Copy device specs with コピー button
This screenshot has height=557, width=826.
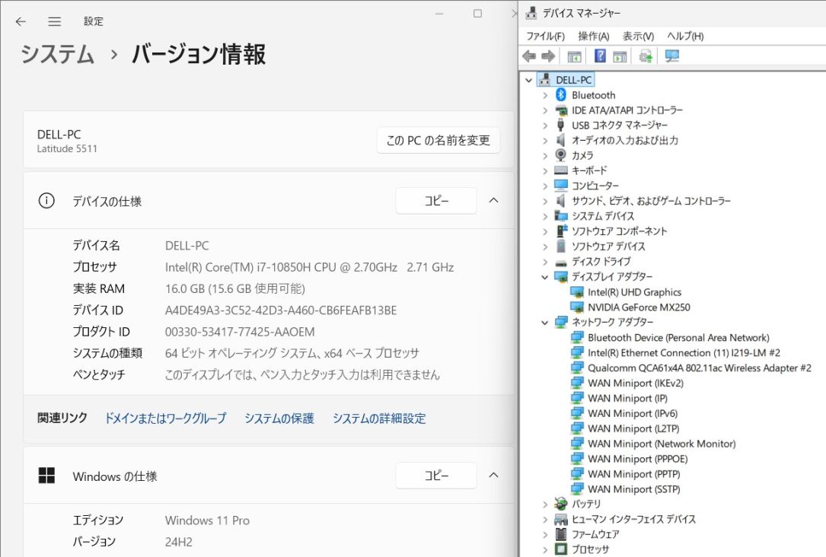[x=435, y=201]
